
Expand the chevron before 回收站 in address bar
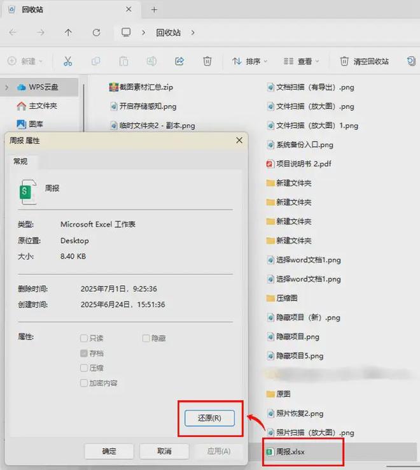(143, 32)
